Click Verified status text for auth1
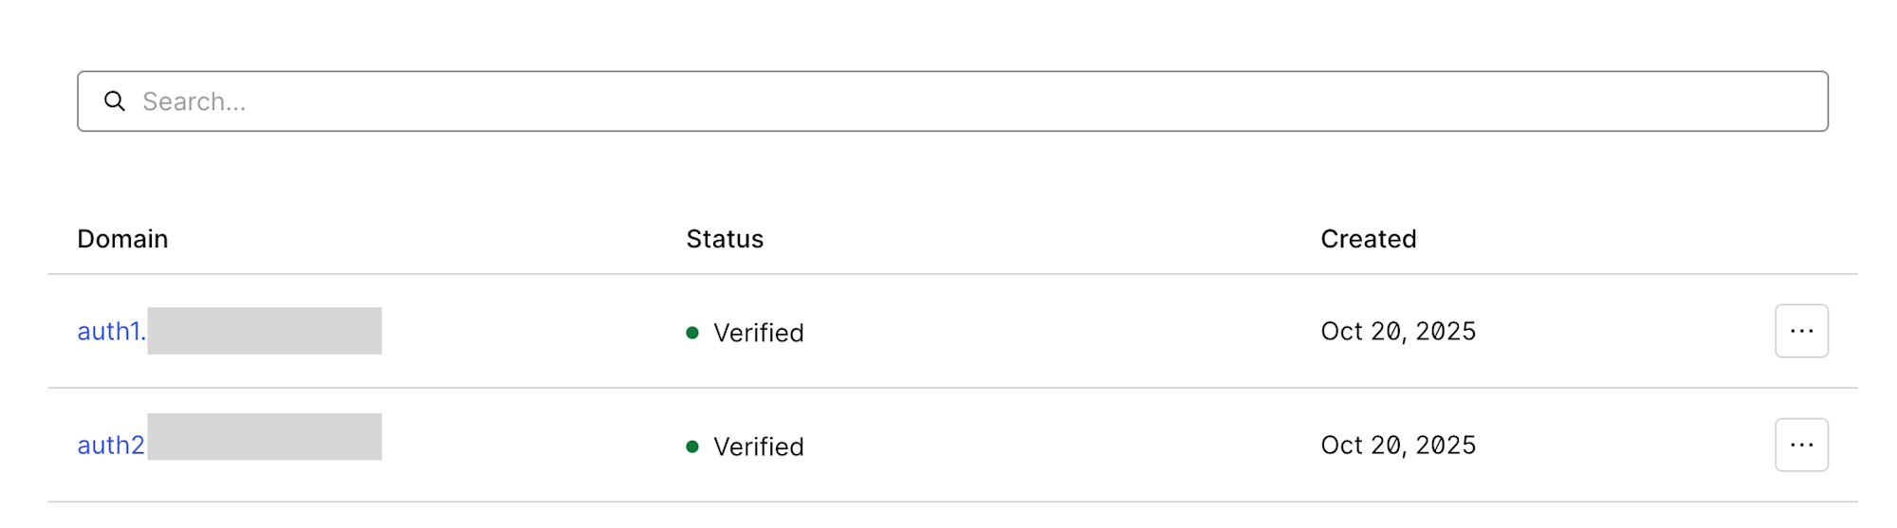The height and width of the screenshot is (528, 1897). point(759,333)
